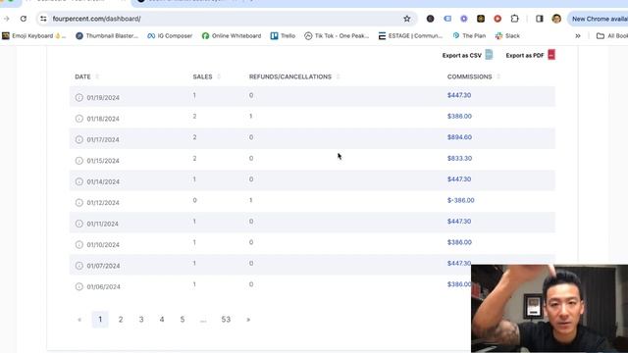
Task: Jump to last page 53
Action: pos(226,320)
